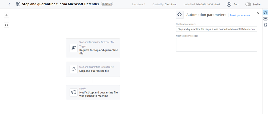The width and height of the screenshot is (268, 114).
Task: Click into the Notification message text area
Action: [216, 45]
